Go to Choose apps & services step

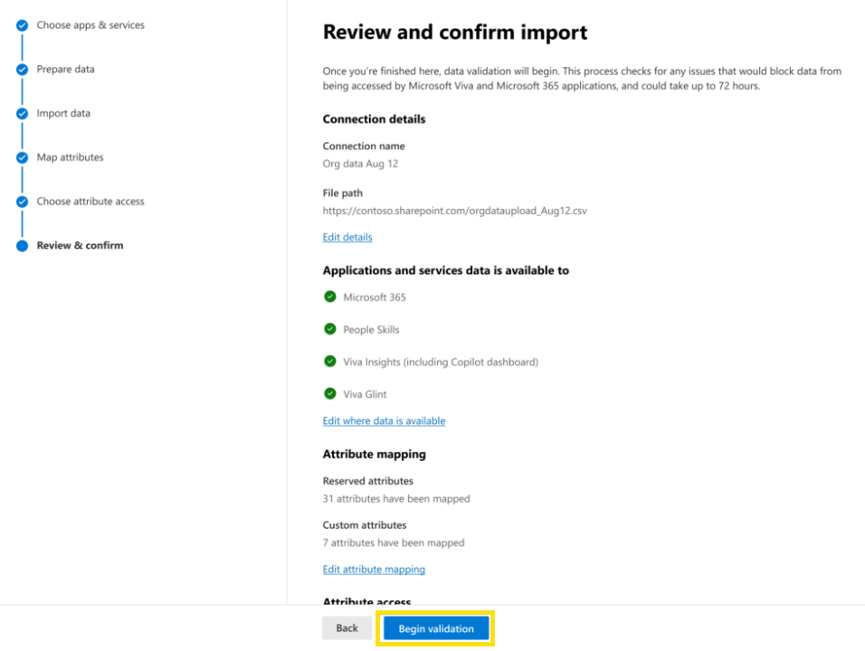point(90,25)
